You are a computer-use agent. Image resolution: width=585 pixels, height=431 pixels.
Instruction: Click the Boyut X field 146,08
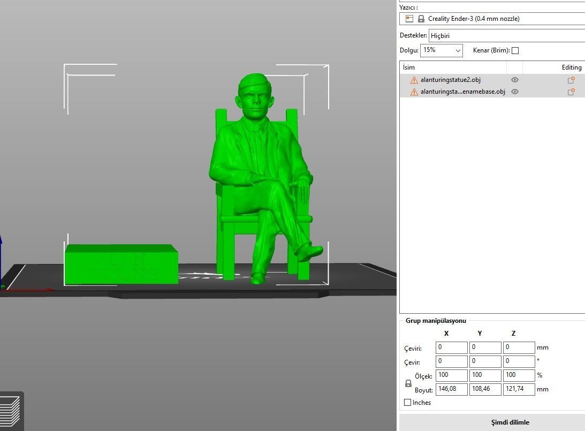(x=451, y=389)
